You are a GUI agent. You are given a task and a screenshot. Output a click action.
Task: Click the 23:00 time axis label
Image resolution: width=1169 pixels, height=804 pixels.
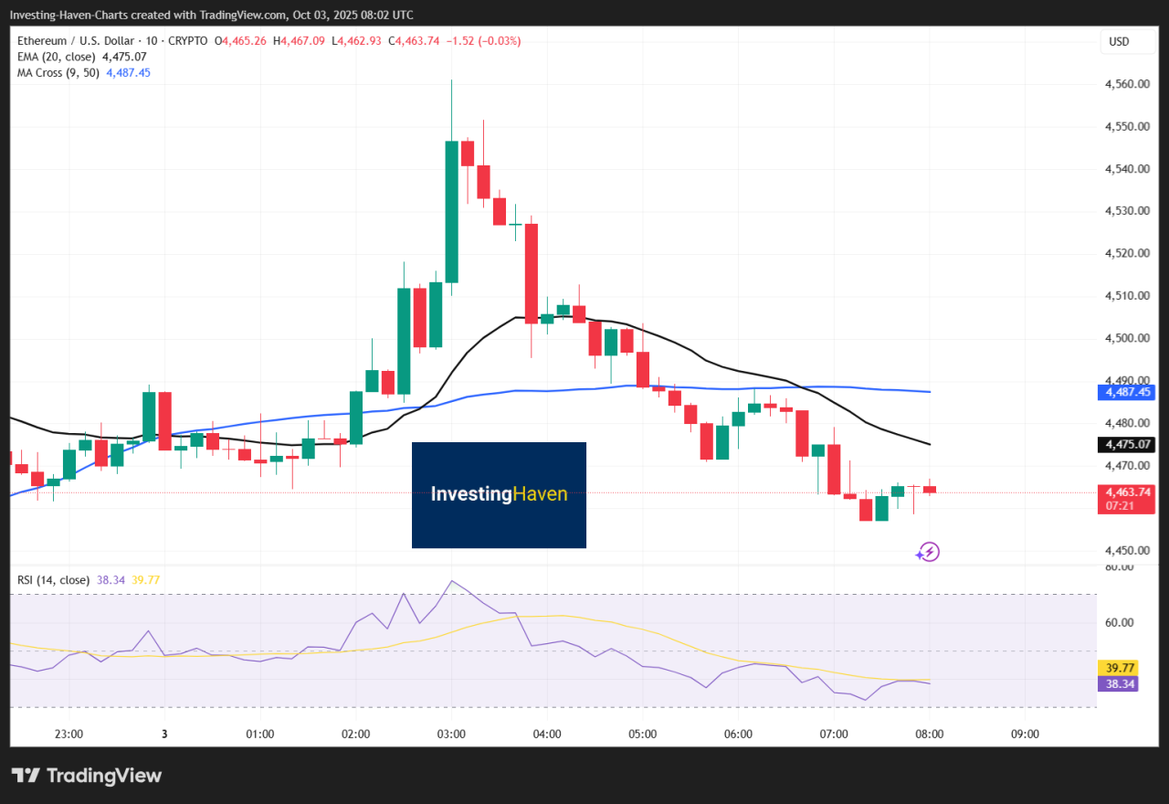click(68, 734)
